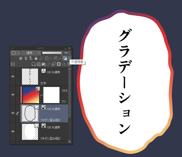This screenshot has height=157, width=182.
Task: Switch layer list two-pane view icon
Action: pyautogui.click(x=13, y=64)
